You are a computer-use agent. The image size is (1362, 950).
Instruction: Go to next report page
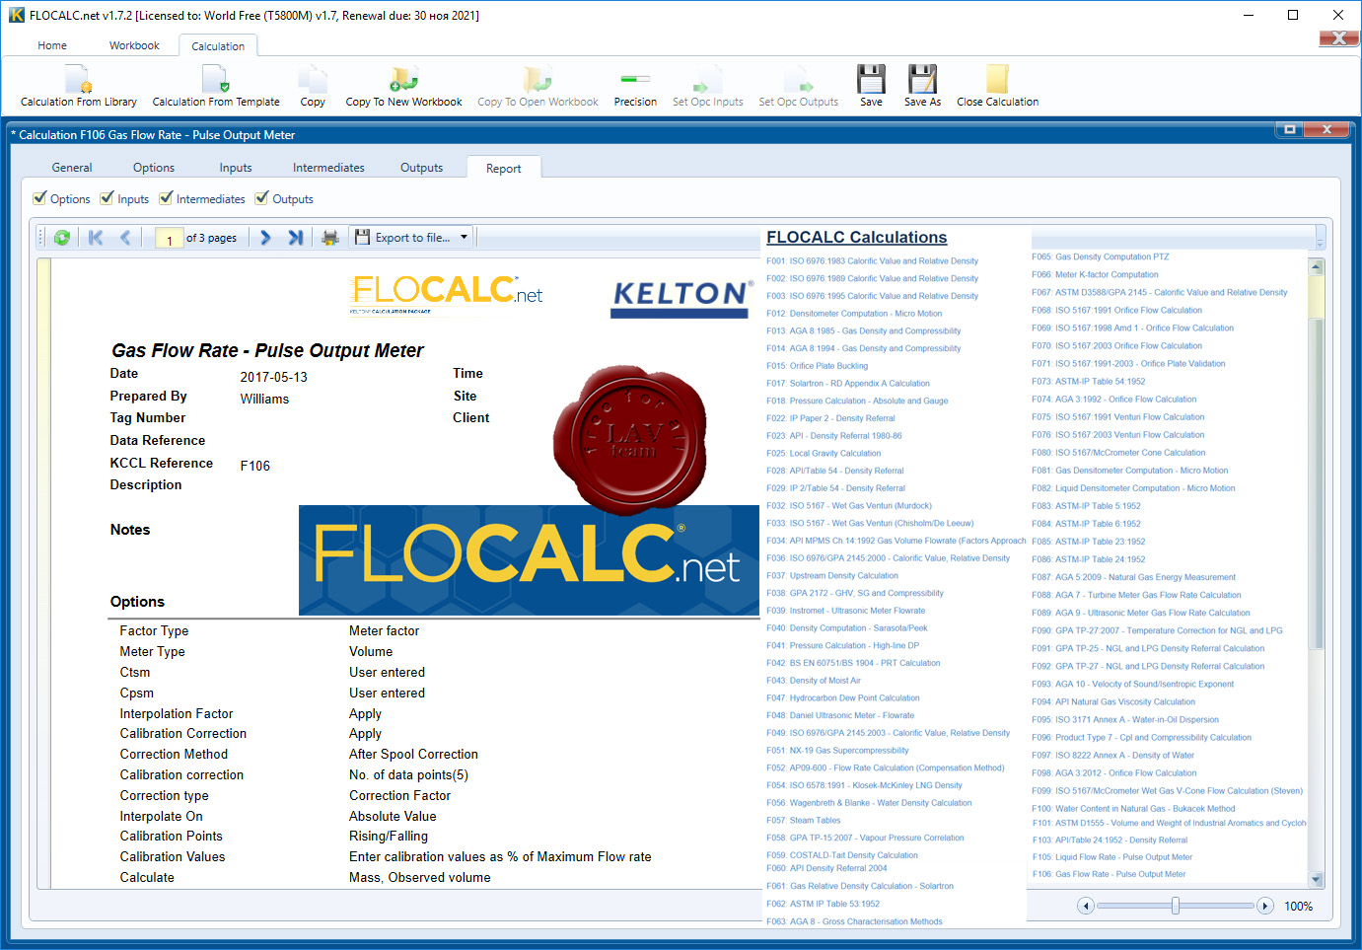coord(265,238)
